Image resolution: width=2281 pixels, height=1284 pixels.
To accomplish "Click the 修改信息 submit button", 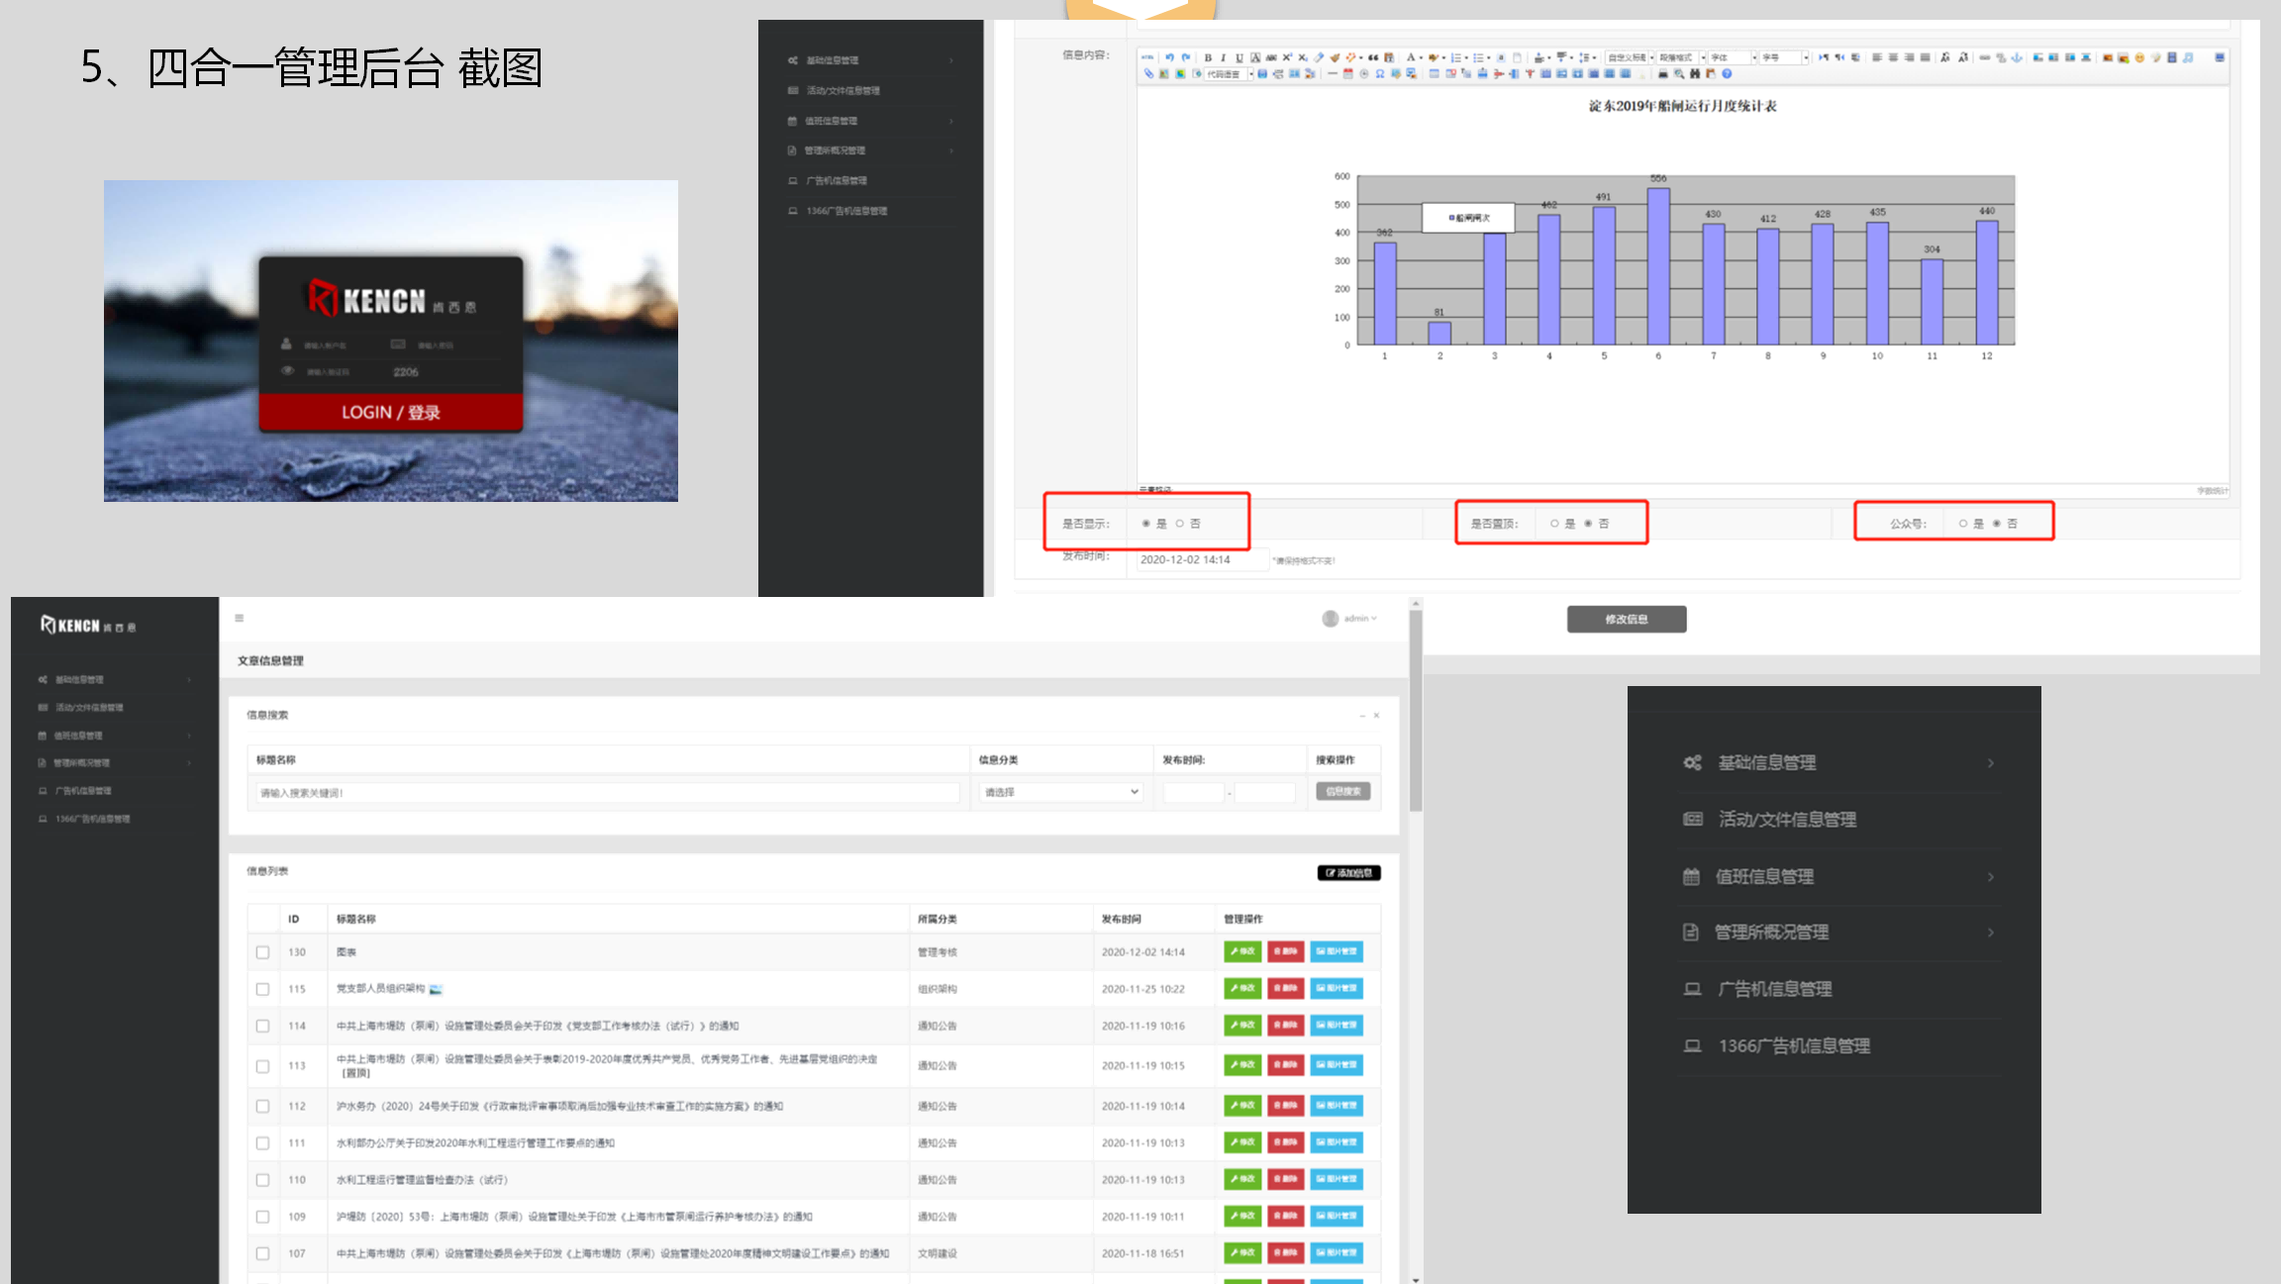I will [x=1626, y=619].
